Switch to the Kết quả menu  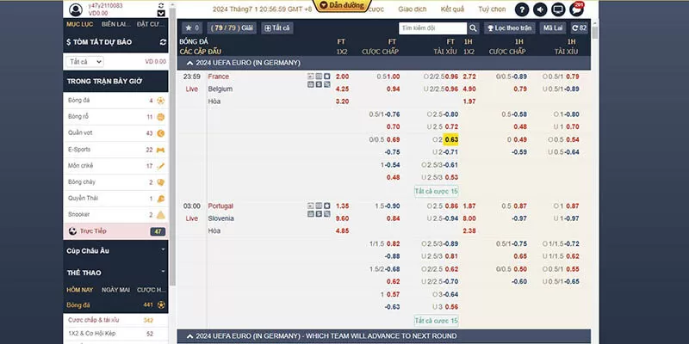click(452, 9)
